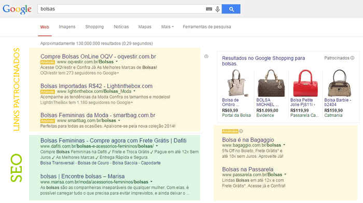Click the brown Michael Kors bag thumbnail
This screenshot has height=203, width=363.
(x=271, y=83)
